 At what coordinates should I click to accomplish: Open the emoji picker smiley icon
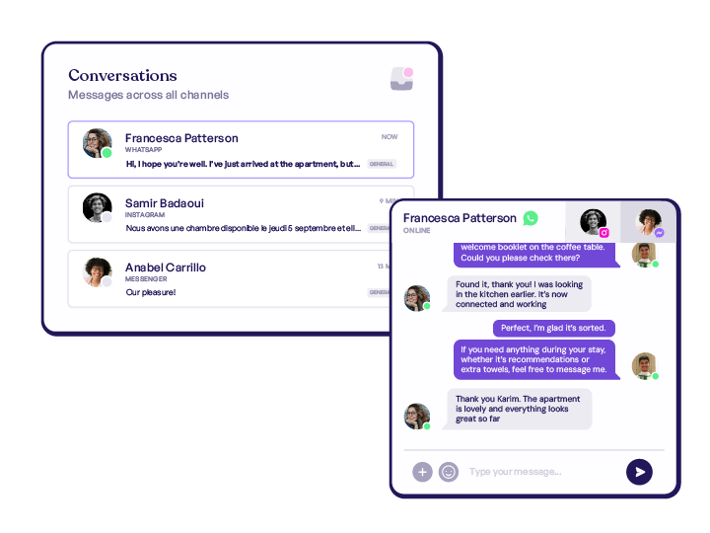click(x=449, y=472)
